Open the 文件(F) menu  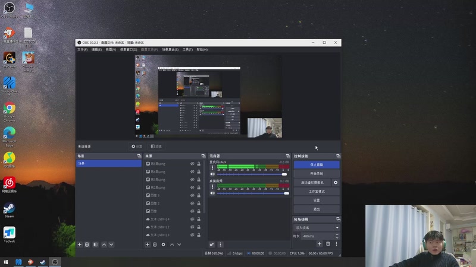point(82,50)
